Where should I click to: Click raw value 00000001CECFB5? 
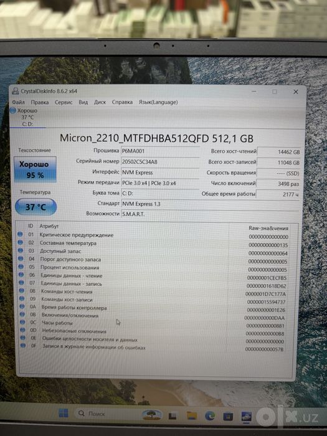267,278
